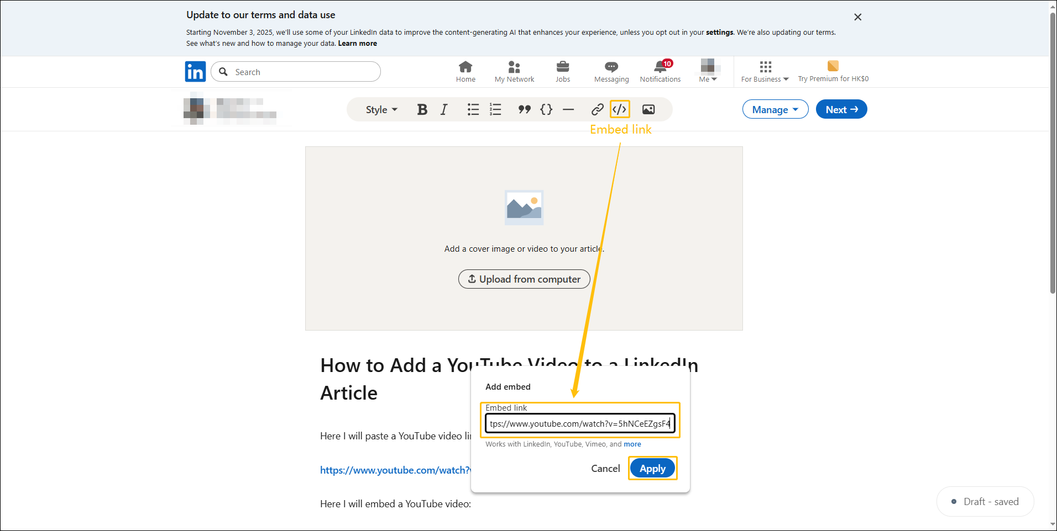
Task: Click the LinkedIn Search box
Action: 296,72
